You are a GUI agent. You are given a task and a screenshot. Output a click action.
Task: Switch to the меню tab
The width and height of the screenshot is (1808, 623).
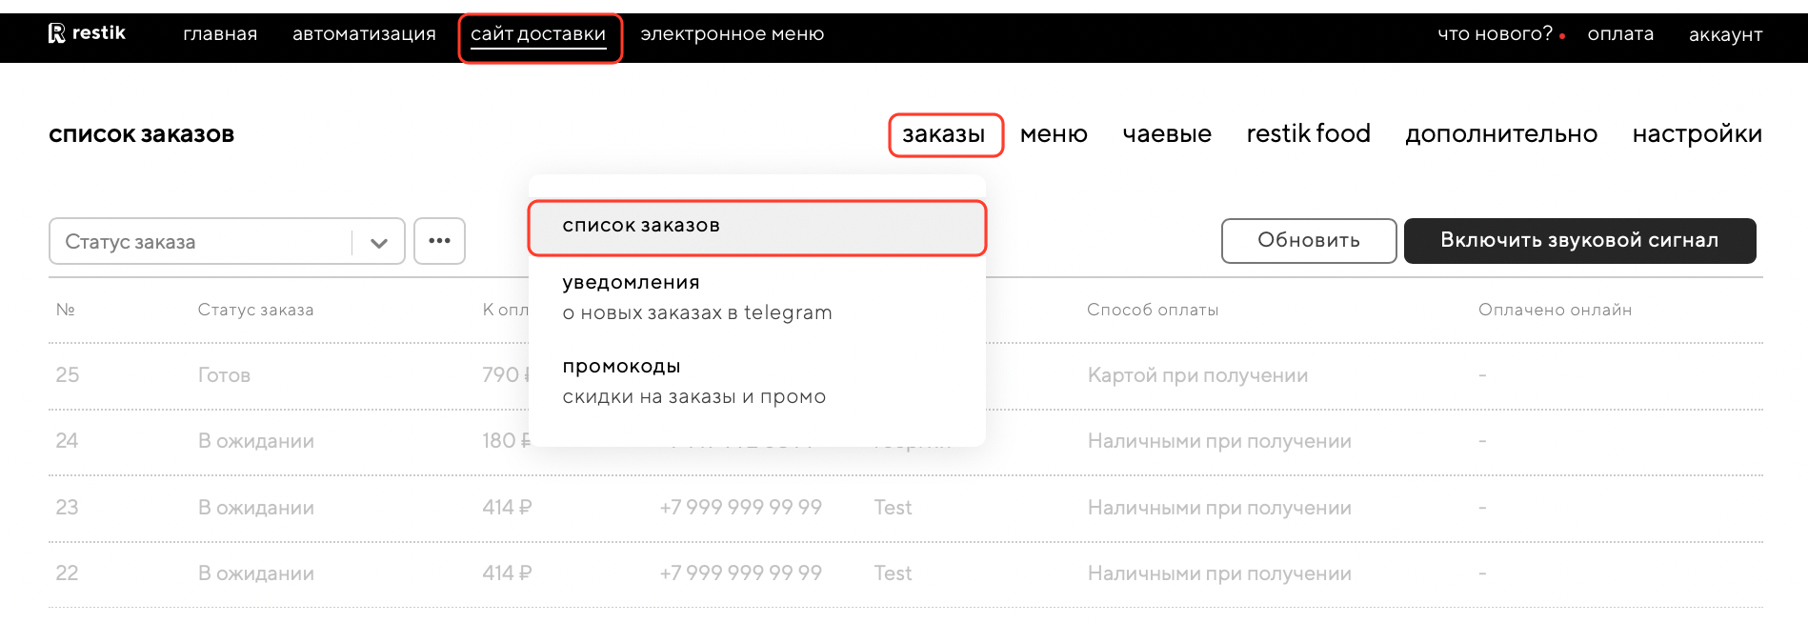pyautogui.click(x=1054, y=134)
